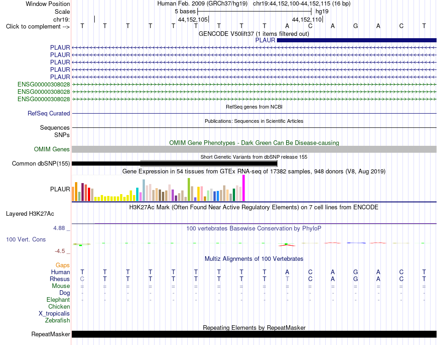Image resolution: width=437 pixels, height=345 pixels.
Task: Click the 'hg19' scale label
Action: click(x=322, y=11)
